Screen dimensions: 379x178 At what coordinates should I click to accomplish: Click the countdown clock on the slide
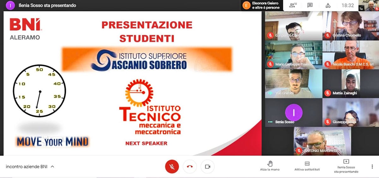click(x=39, y=91)
